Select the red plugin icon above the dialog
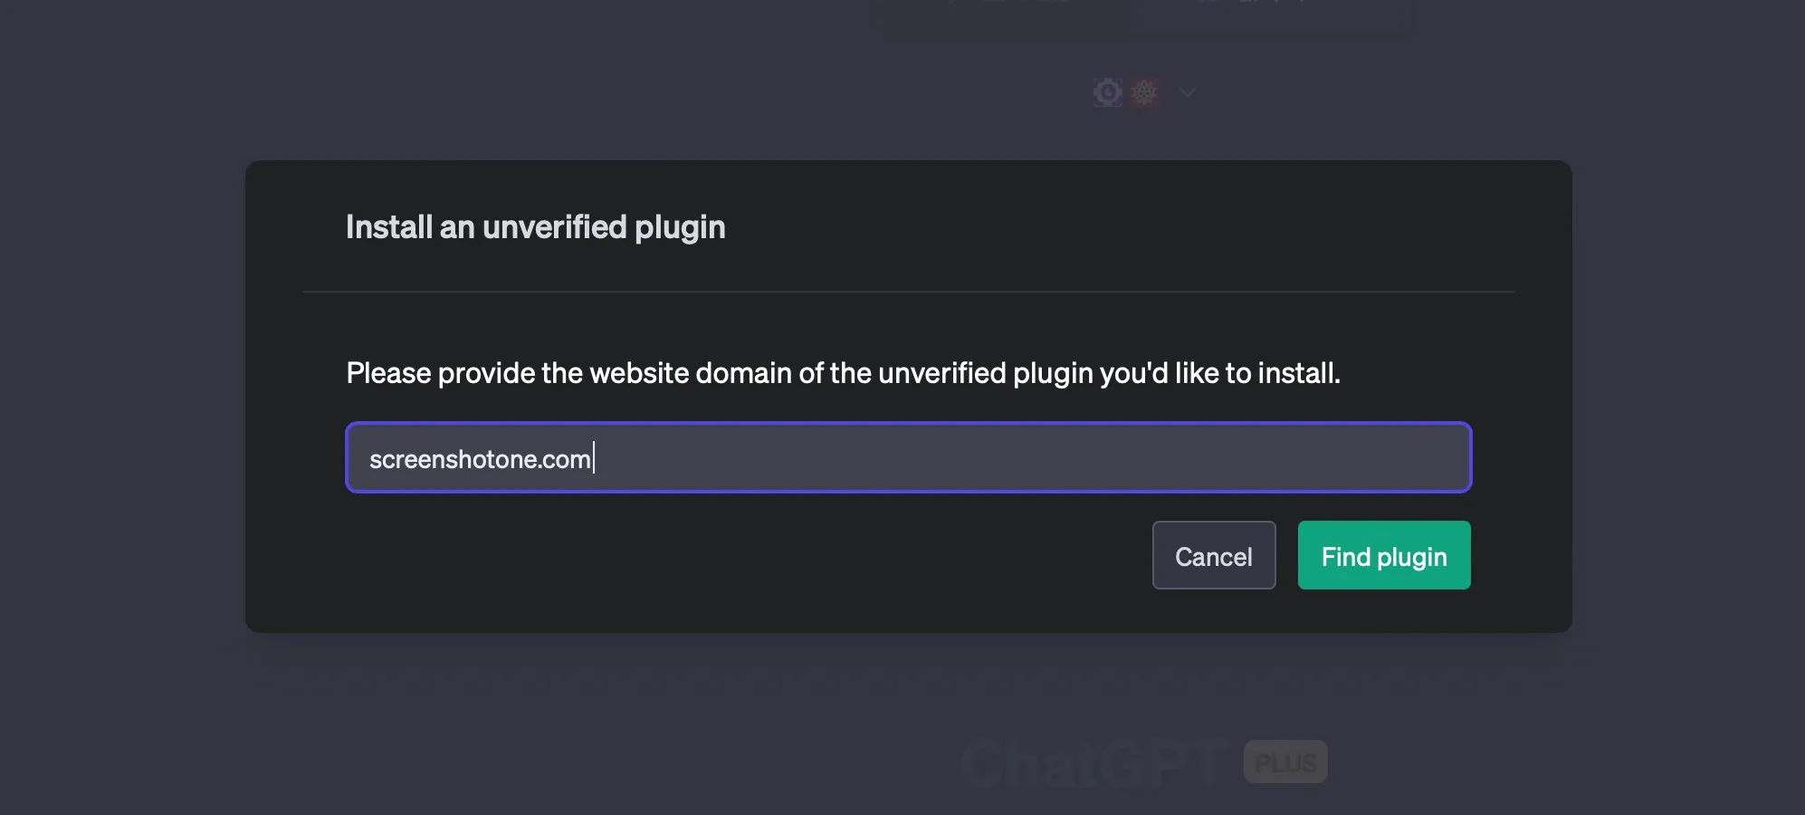The width and height of the screenshot is (1805, 815). (1144, 91)
